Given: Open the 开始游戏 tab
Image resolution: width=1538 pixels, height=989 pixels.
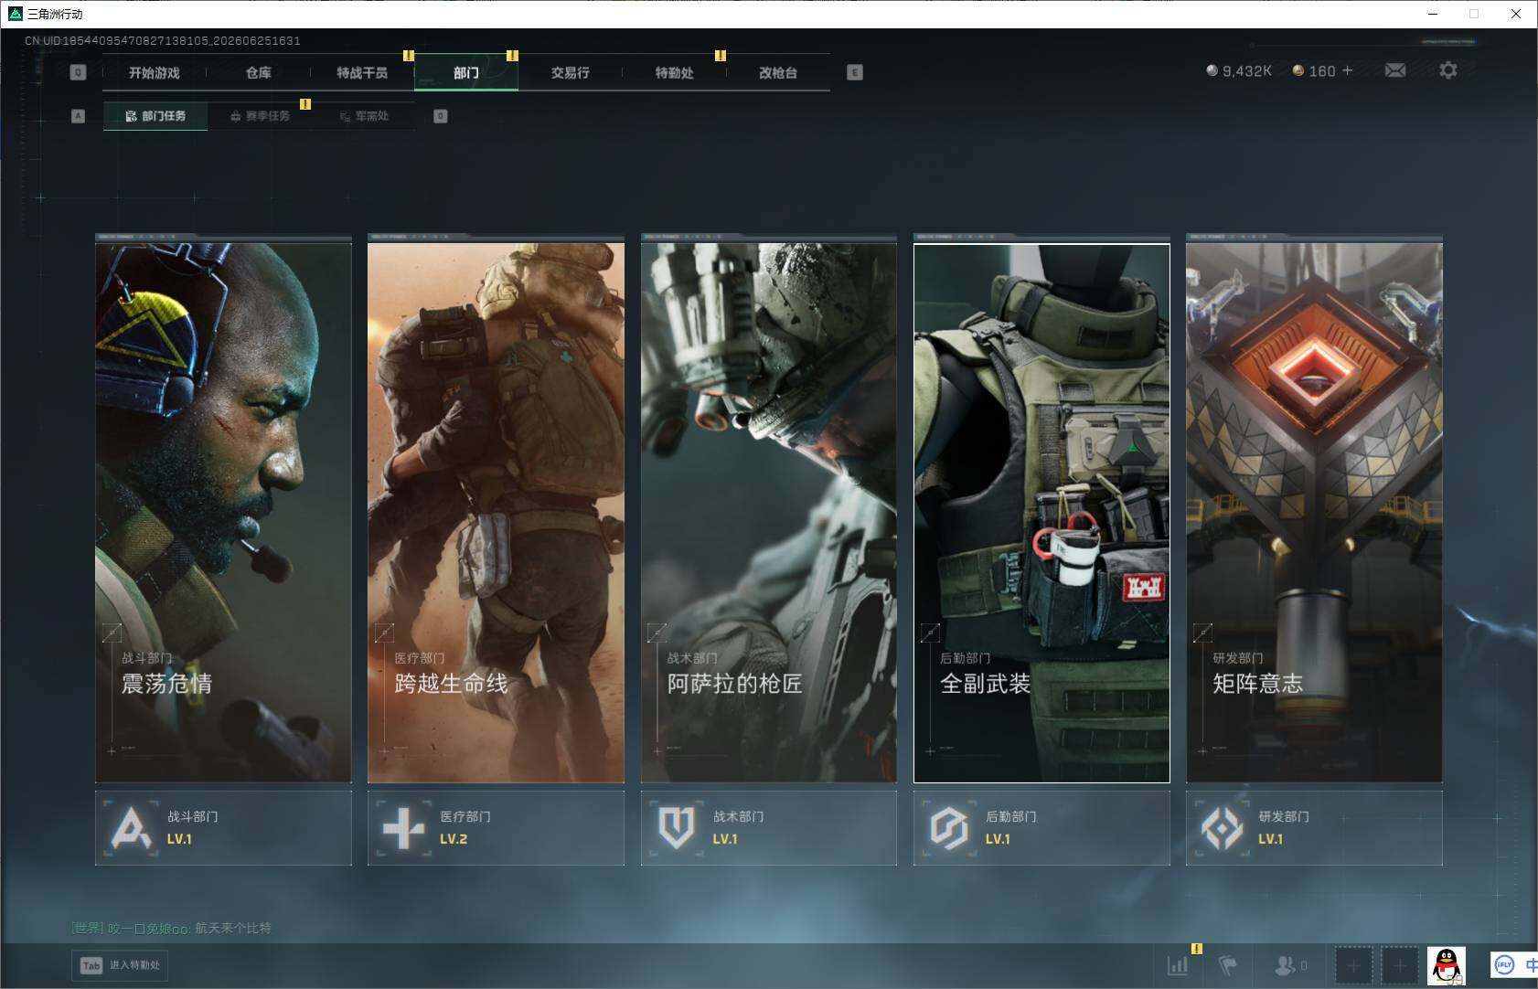Looking at the screenshot, I should click(155, 72).
